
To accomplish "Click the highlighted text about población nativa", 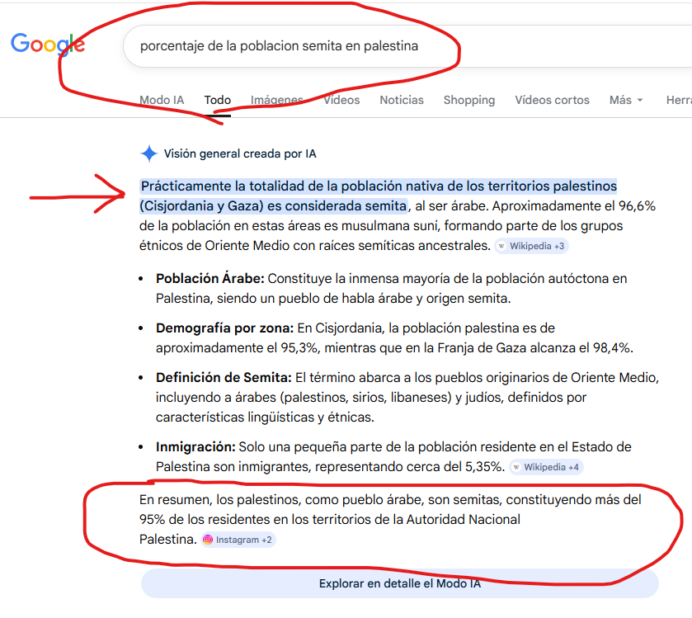I will pyautogui.click(x=379, y=196).
